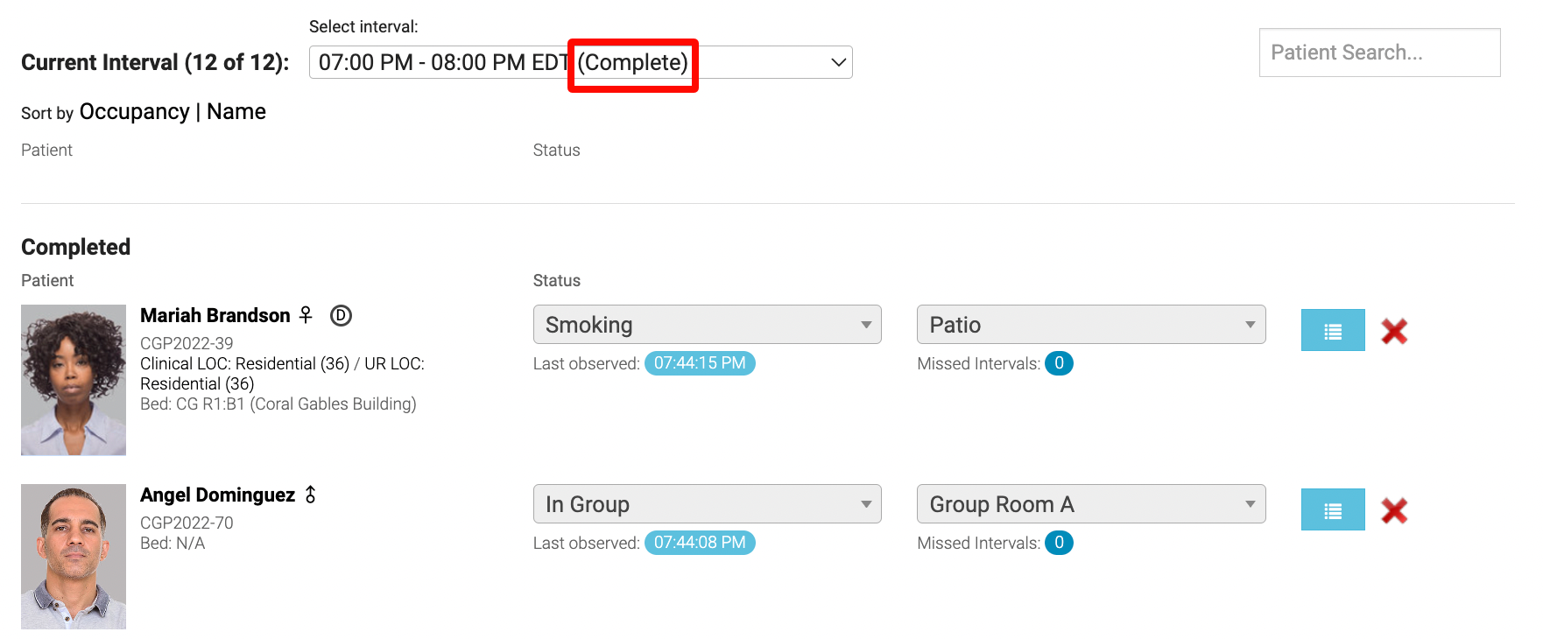Open list details for Mariah Brandson
Screen dimensions: 1543x639
[1332, 330]
